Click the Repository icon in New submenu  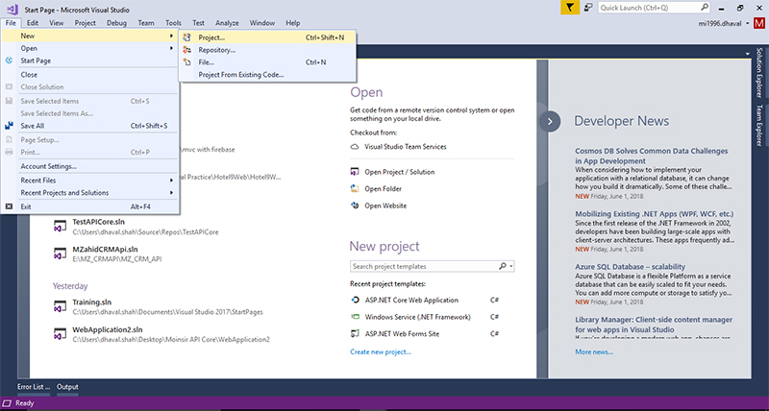point(187,50)
